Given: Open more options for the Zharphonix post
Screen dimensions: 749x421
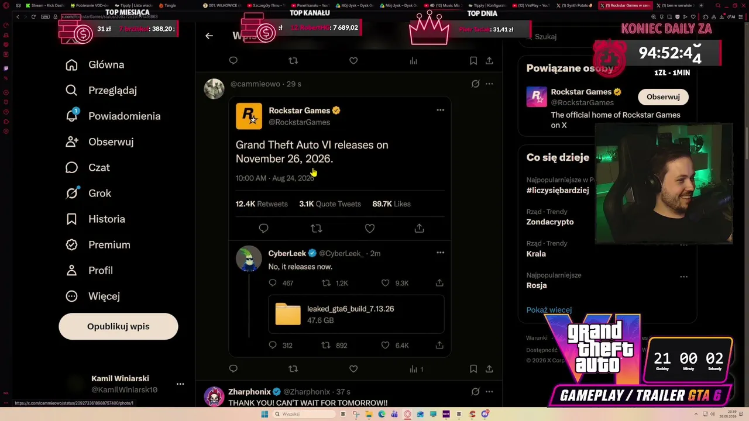Looking at the screenshot, I should (489, 392).
